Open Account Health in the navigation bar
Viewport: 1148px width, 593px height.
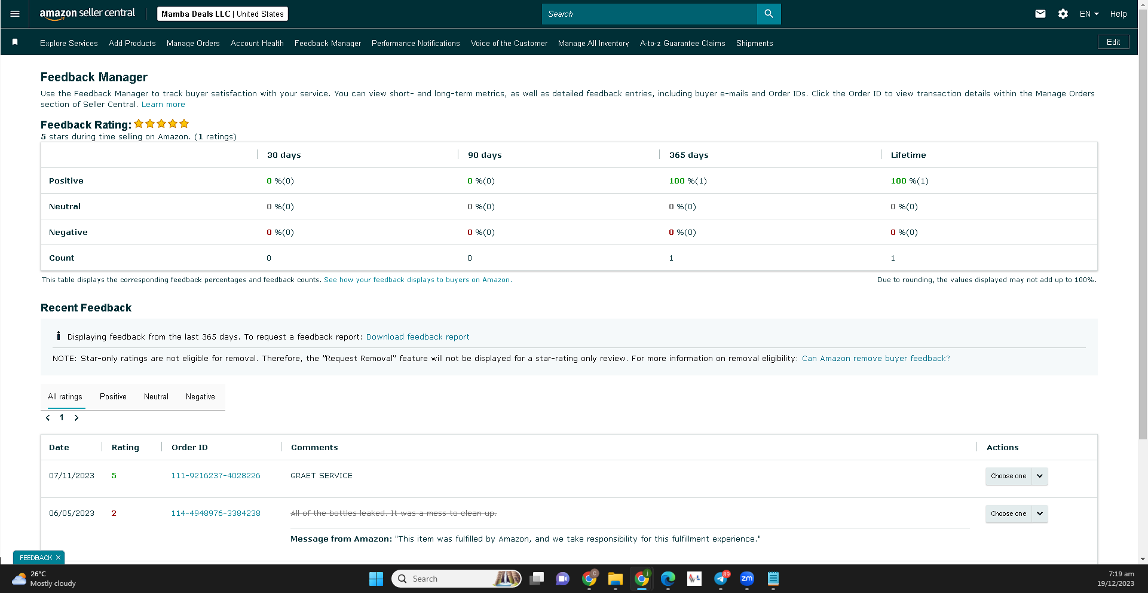tap(257, 43)
